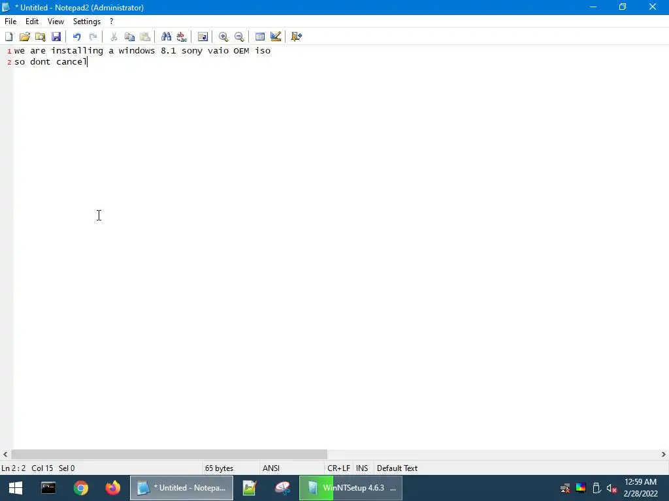Click the horizontal scrollbar thumb
Image resolution: width=669 pixels, height=501 pixels.
point(169,455)
